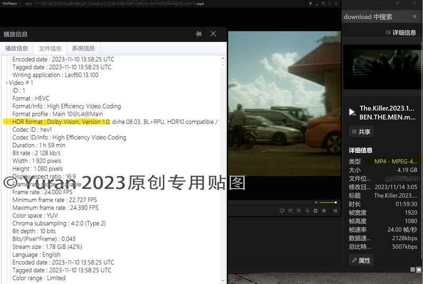Image resolution: width=423 pixels, height=284 pixels.
Task: Click the 5007kbps total bitrate value
Action: [404, 247]
